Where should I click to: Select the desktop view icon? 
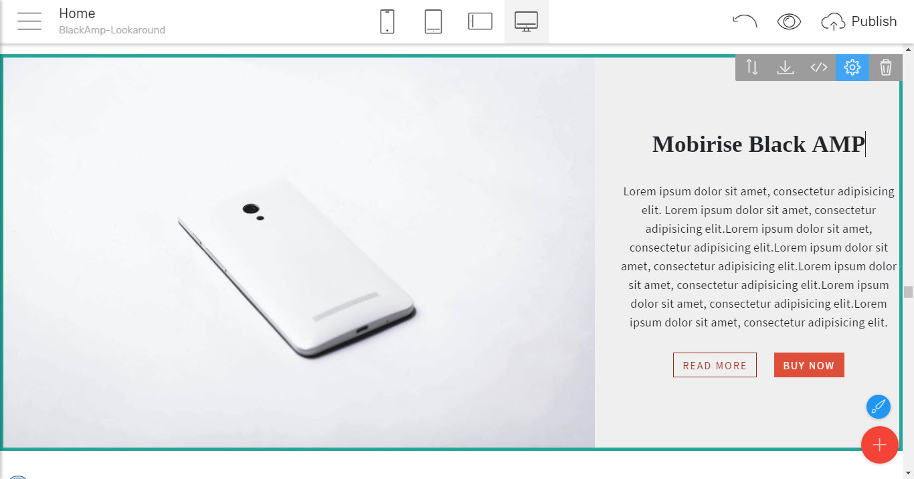coord(527,21)
